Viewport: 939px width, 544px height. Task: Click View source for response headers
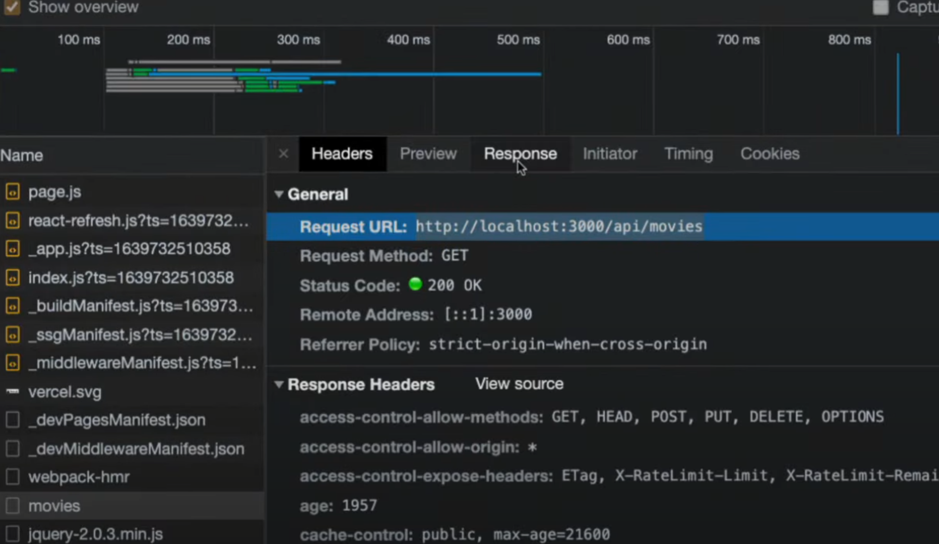click(x=519, y=384)
